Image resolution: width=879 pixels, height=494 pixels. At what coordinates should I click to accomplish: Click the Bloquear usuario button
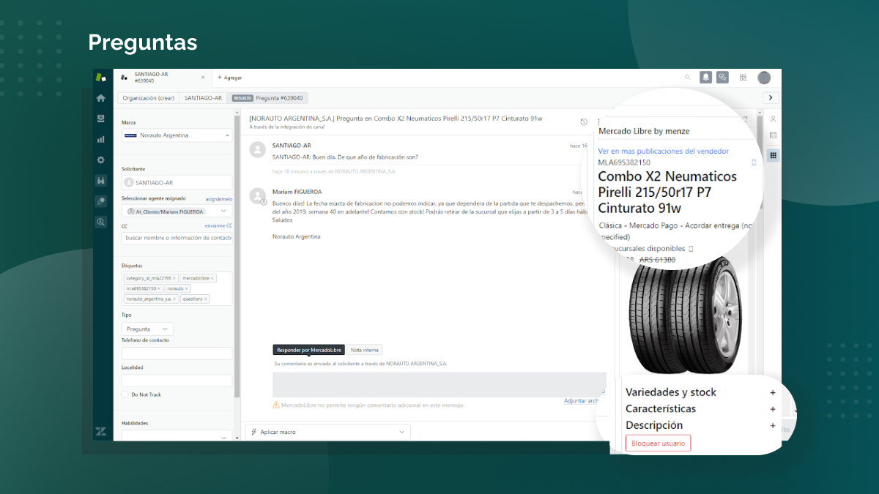[658, 444]
